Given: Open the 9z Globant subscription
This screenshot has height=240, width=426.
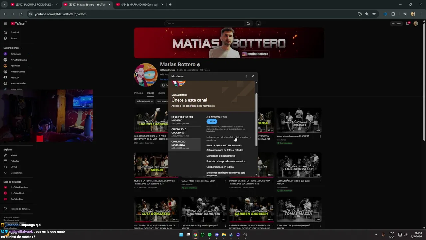Looking at the screenshot, I should (x=15, y=54).
